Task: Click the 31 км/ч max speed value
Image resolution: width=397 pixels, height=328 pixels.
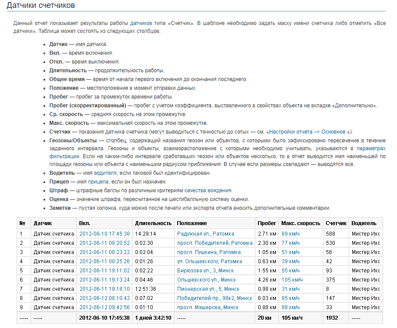Action: click(x=290, y=289)
